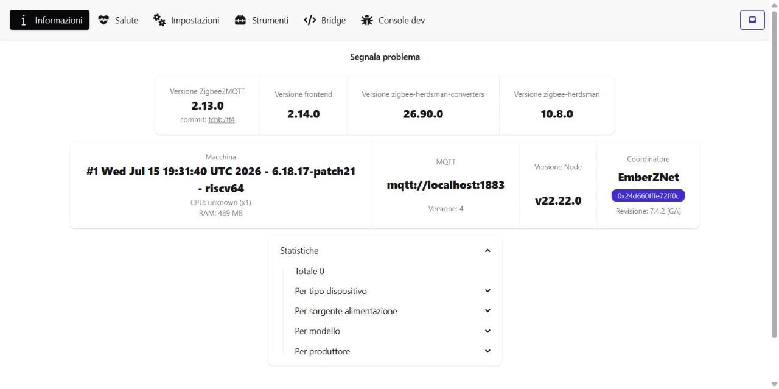
Task: Click the MQTT Versione: 4 text
Action: click(x=445, y=209)
